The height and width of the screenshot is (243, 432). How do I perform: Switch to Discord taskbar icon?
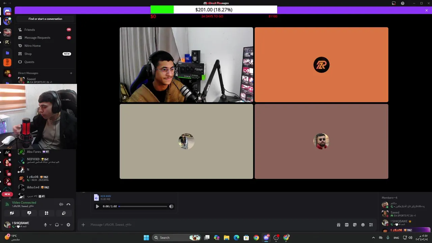(x=266, y=238)
